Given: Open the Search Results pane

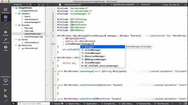Looking at the screenshot, I should (73, 104).
